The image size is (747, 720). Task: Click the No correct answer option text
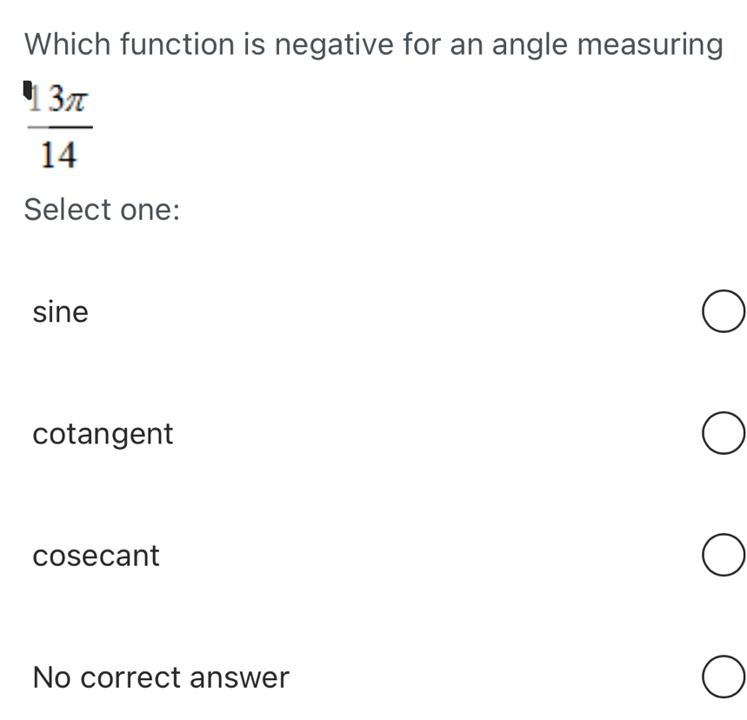[x=160, y=677]
